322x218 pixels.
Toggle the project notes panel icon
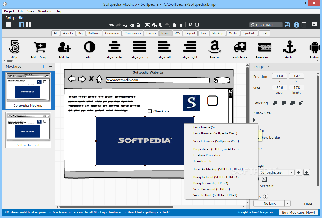pos(304,25)
